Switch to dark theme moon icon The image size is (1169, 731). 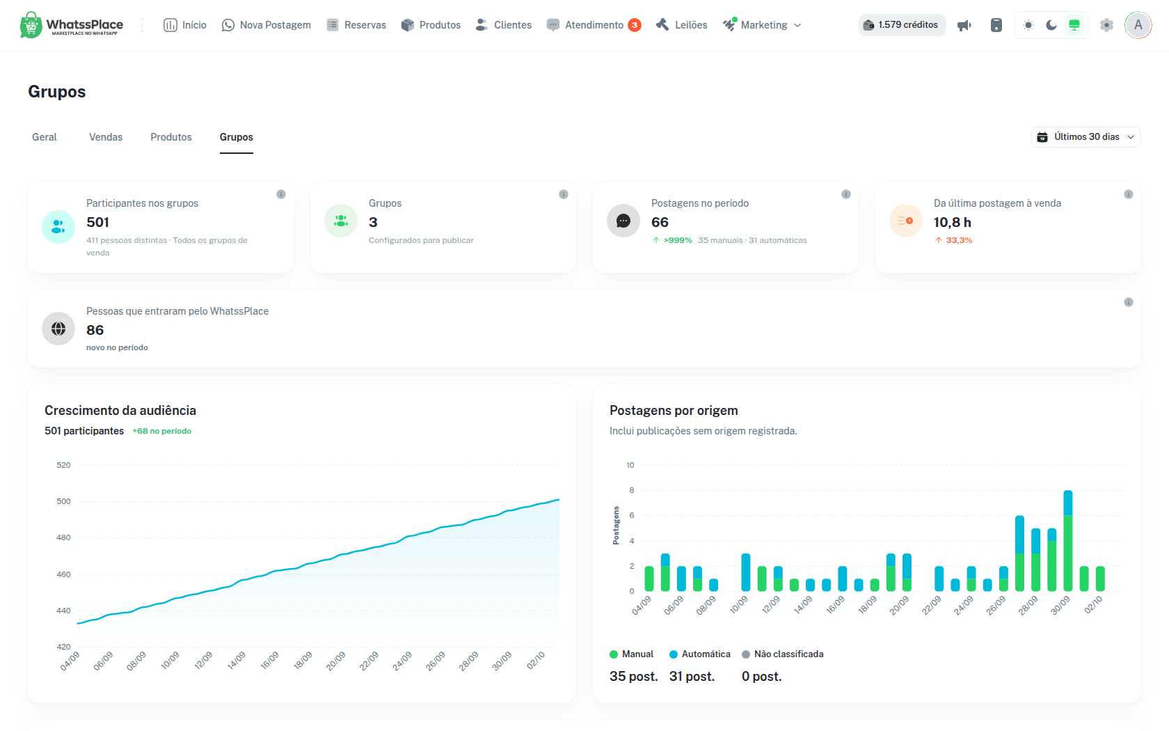pos(1051,25)
